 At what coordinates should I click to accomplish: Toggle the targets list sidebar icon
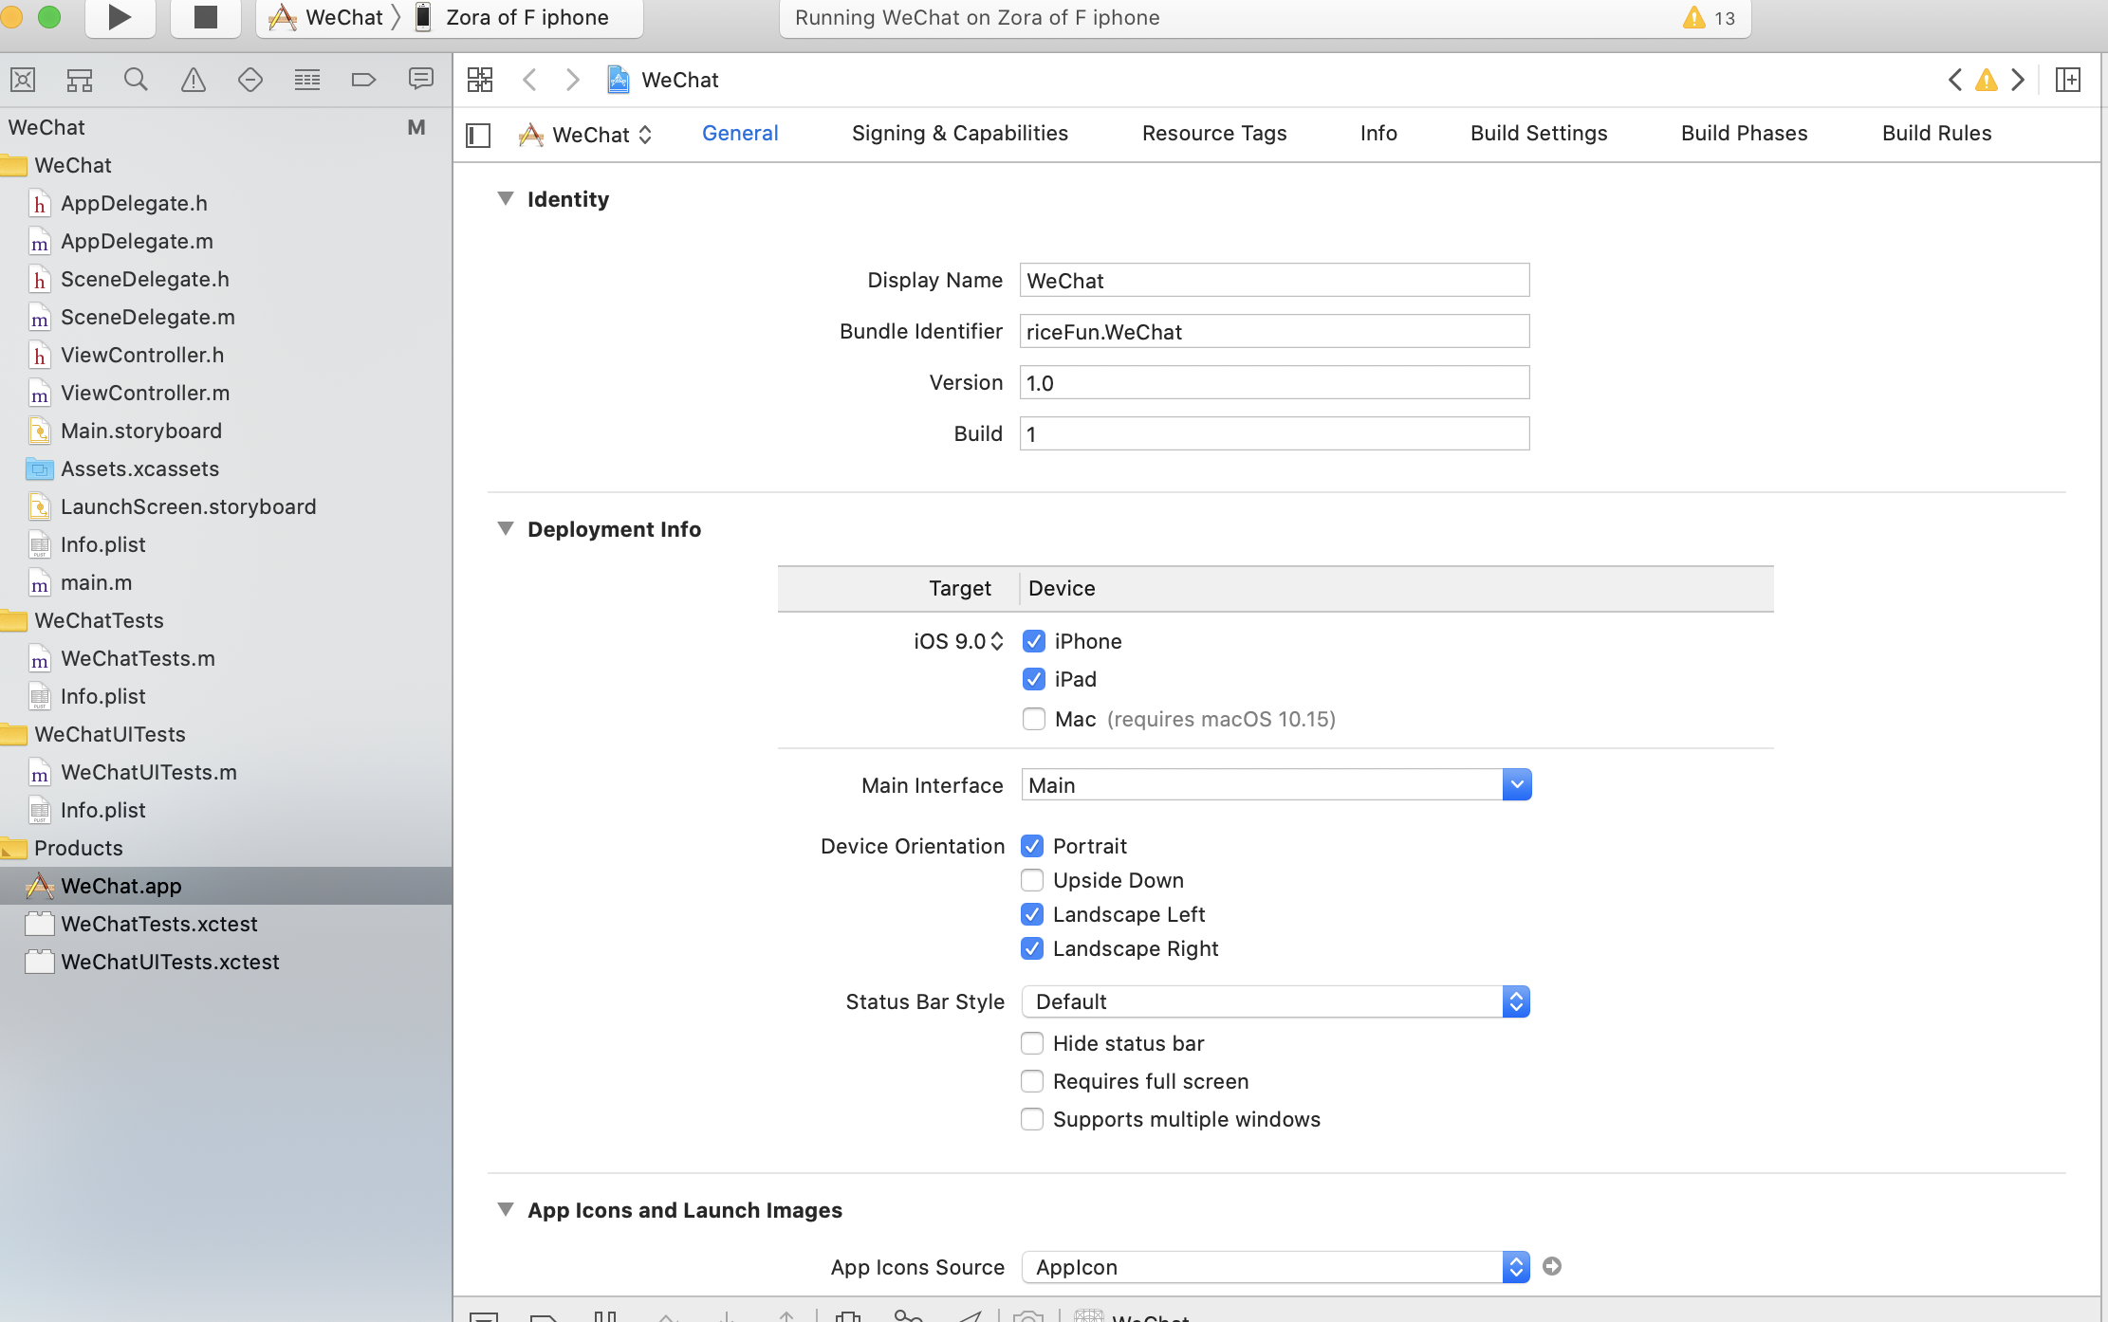(x=478, y=136)
